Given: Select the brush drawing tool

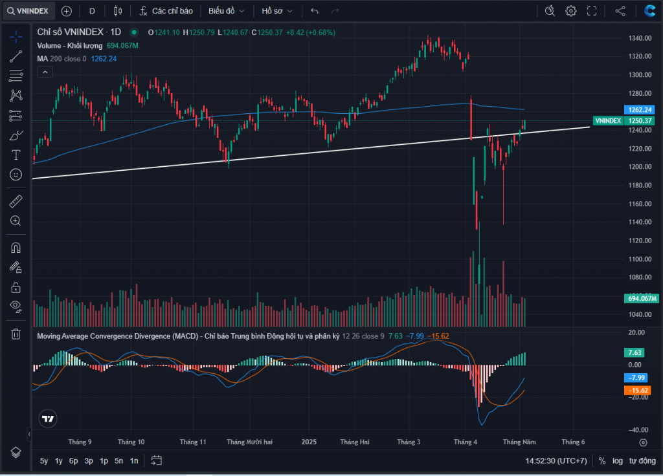Looking at the screenshot, I should [x=16, y=135].
